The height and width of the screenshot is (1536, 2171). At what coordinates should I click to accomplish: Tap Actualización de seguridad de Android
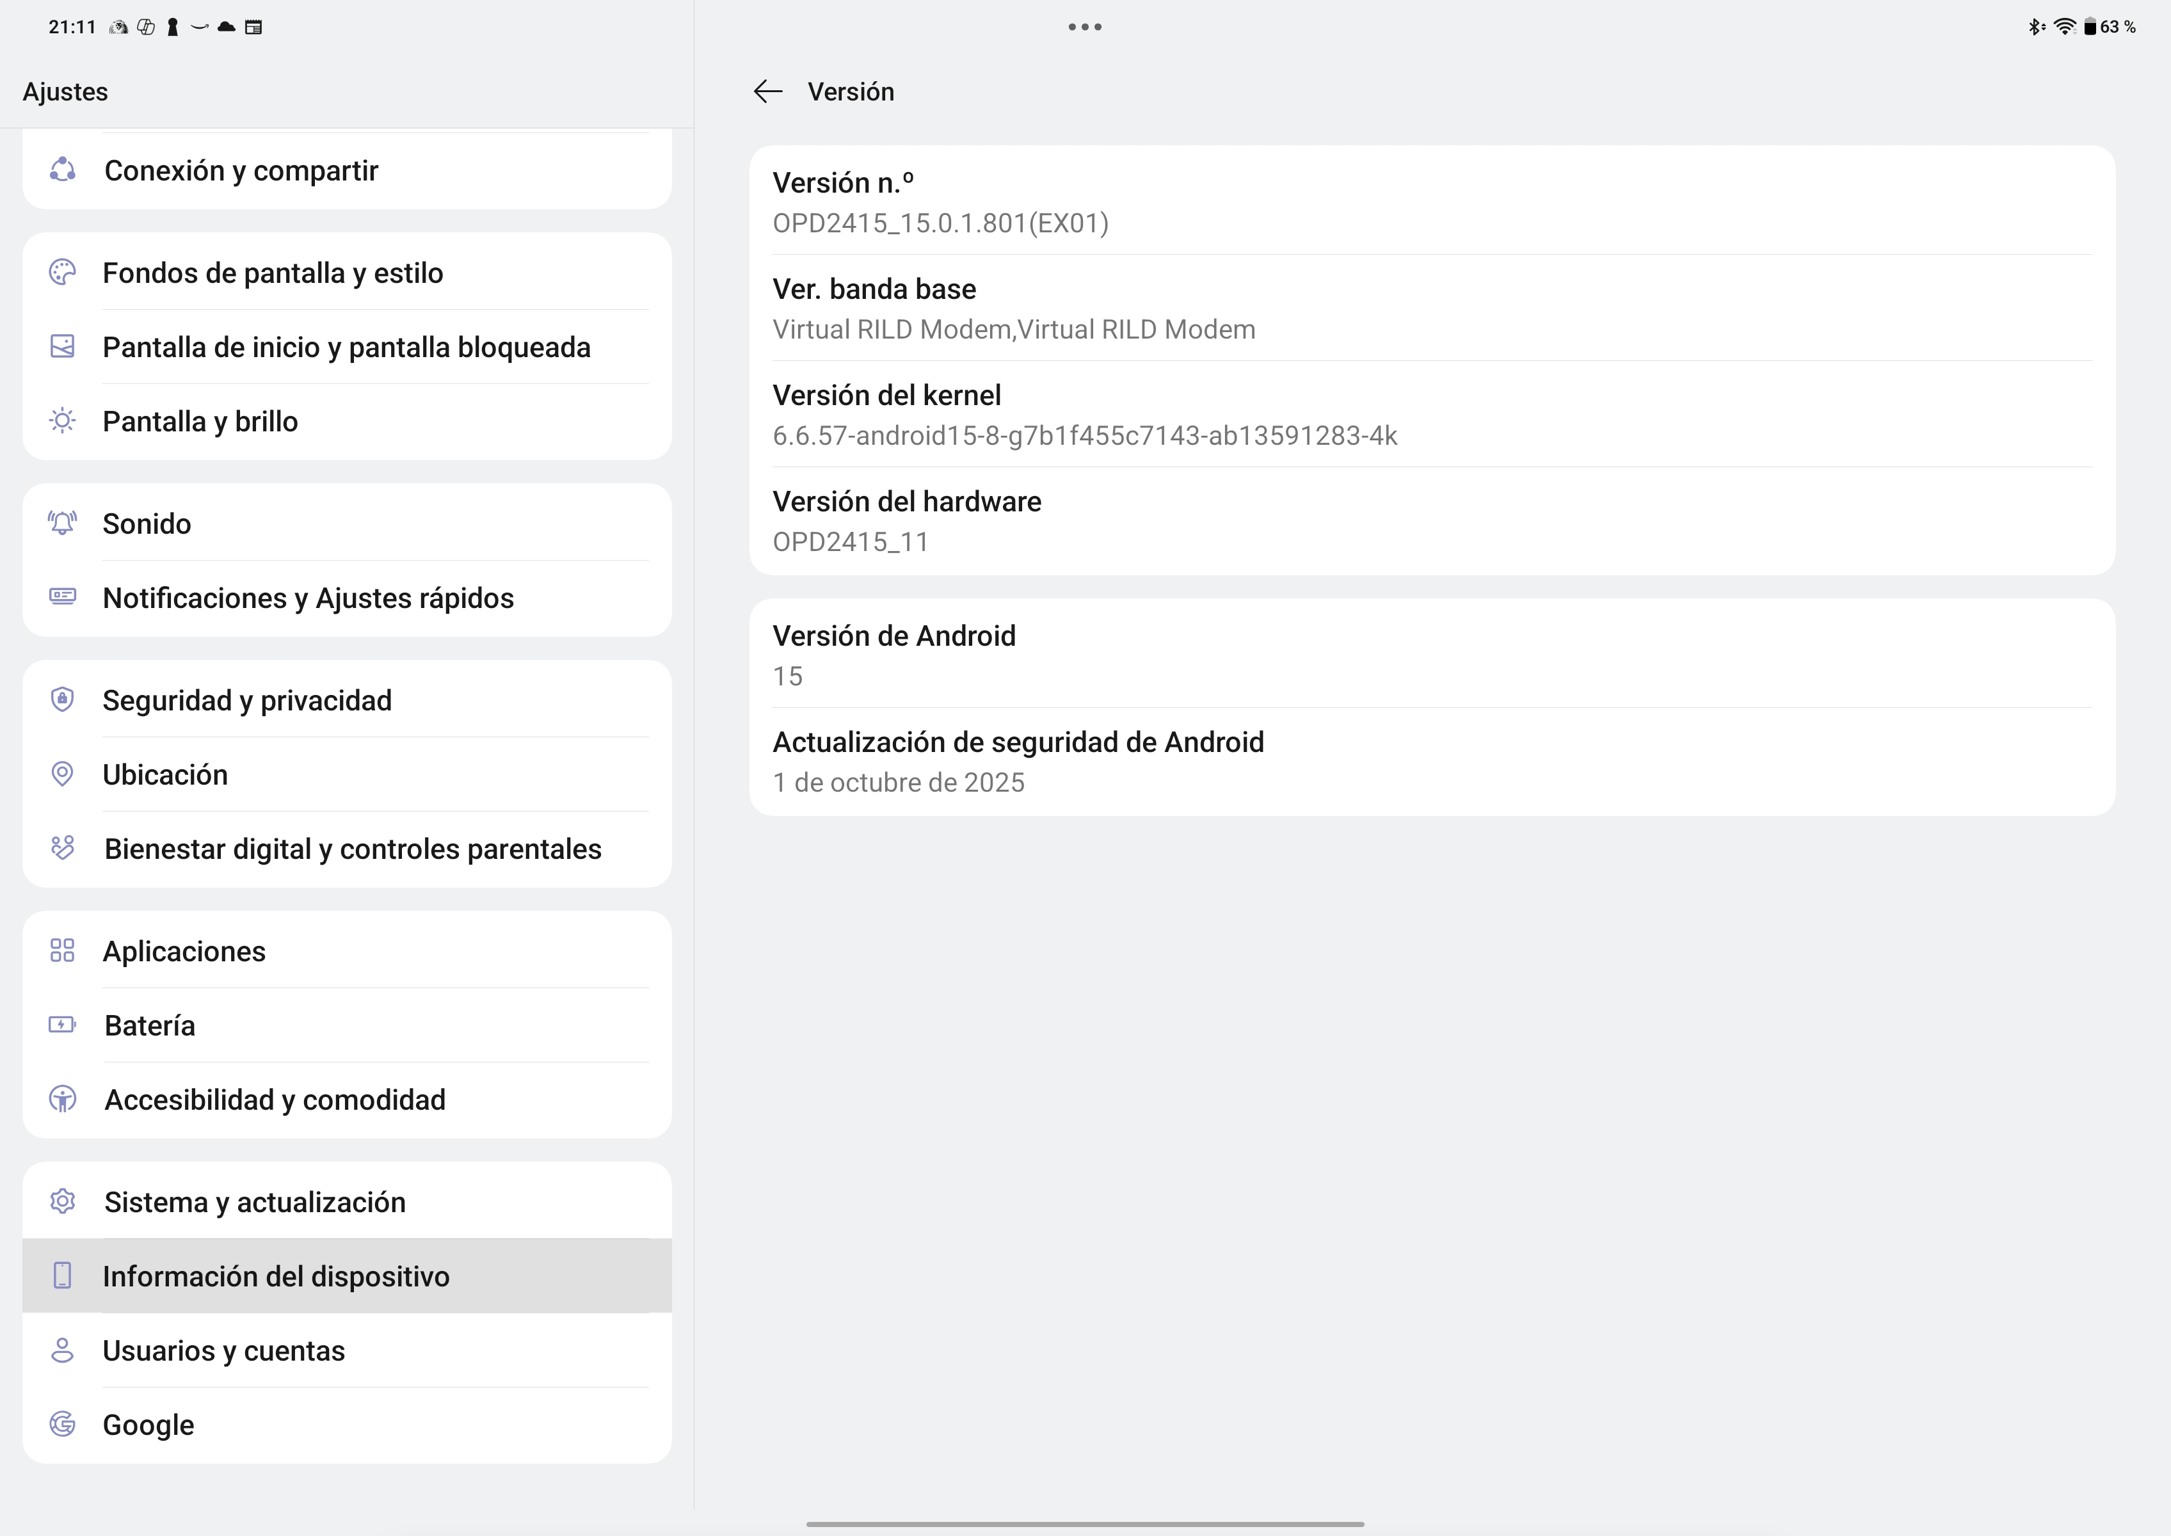point(1432,762)
